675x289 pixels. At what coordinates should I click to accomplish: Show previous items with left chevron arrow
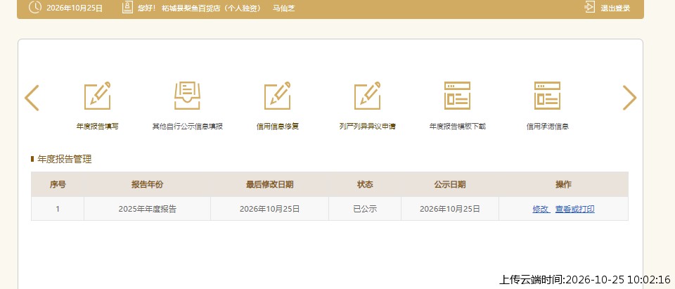click(x=32, y=98)
